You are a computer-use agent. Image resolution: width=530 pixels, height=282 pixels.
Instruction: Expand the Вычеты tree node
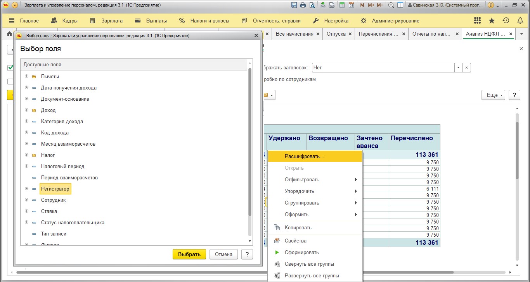(26, 76)
